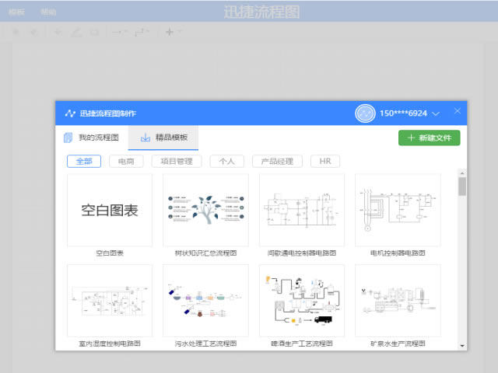Open the 树状知识汇总流程图 template thumbnail
Viewport: 498px width, 373px height.
[x=205, y=210]
